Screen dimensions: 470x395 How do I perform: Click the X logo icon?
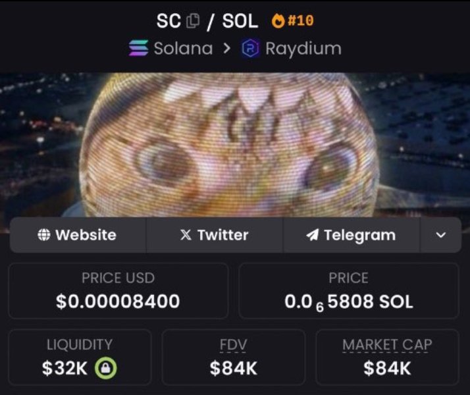click(x=186, y=234)
